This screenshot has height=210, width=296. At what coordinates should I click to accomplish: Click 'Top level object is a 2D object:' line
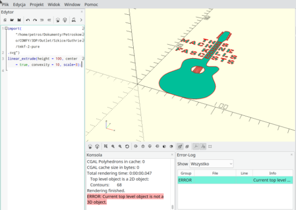(x=119, y=179)
